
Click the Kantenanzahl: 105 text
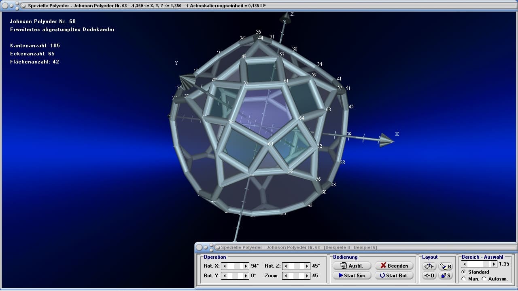35,46
